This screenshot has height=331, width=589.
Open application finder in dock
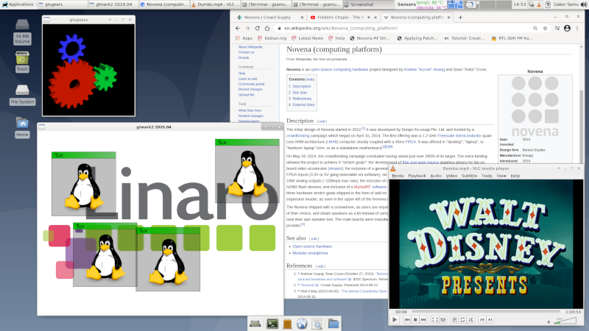tap(317, 324)
